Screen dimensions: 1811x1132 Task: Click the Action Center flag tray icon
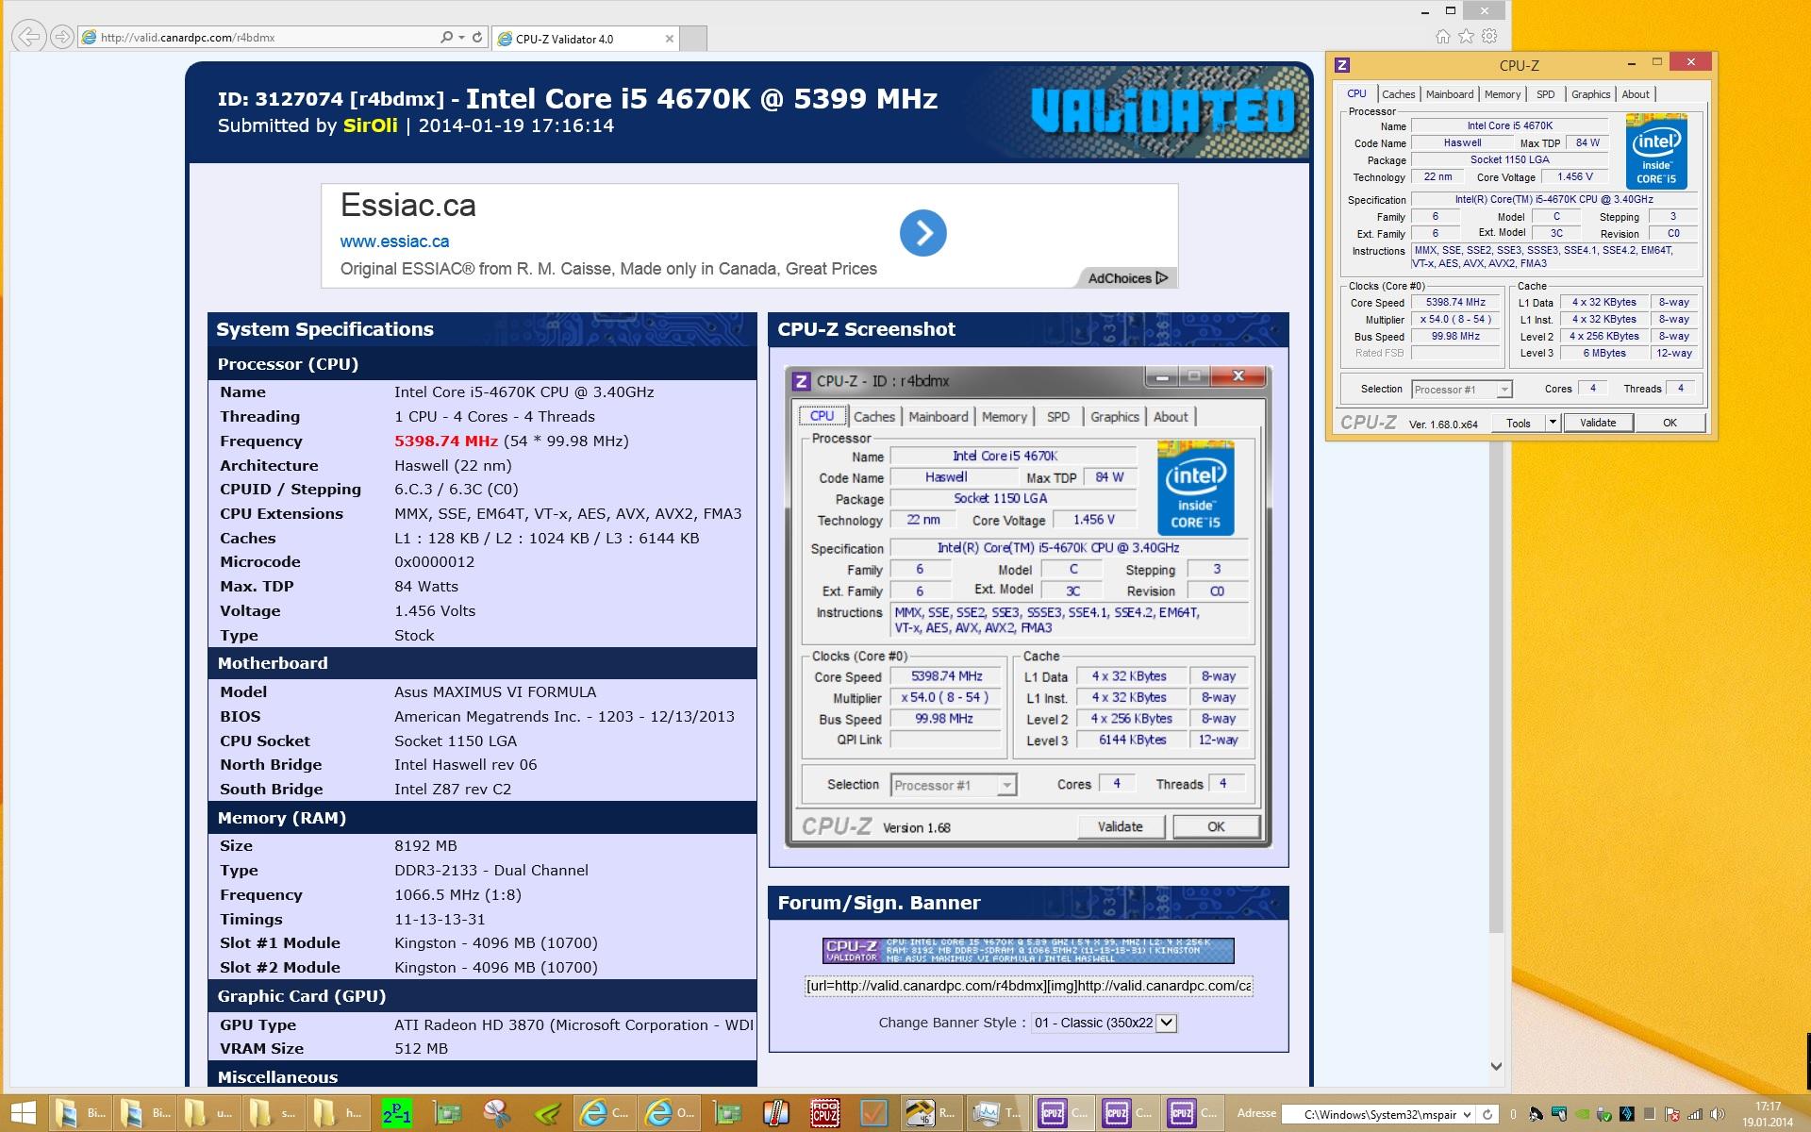[x=1671, y=1114]
